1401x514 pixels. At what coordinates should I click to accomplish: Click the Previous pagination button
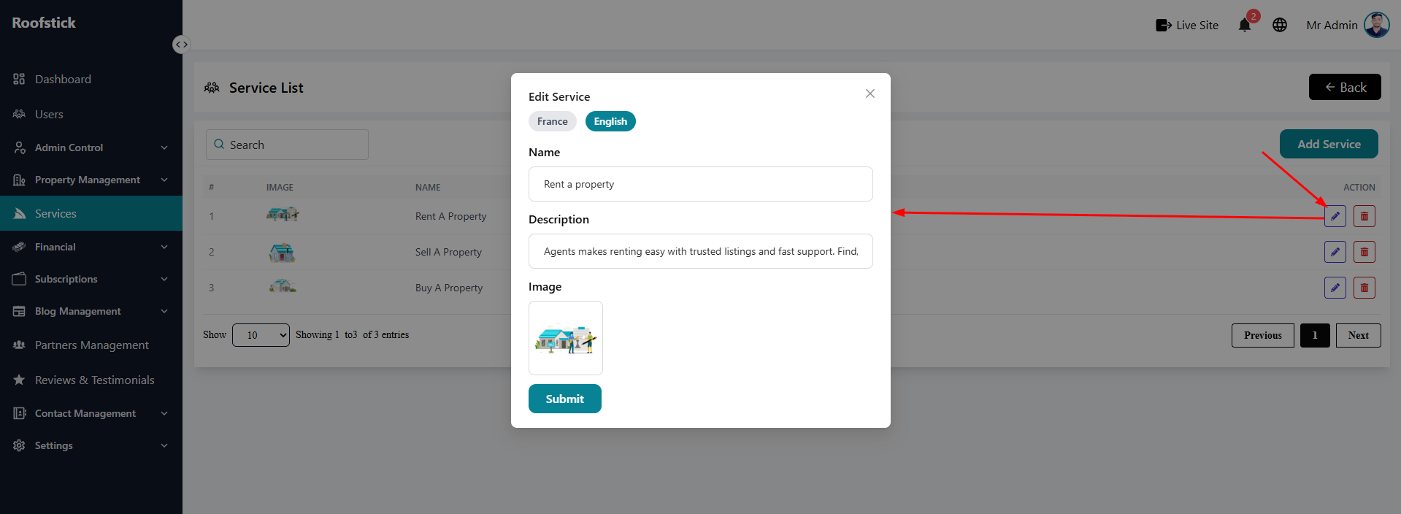[1263, 335]
